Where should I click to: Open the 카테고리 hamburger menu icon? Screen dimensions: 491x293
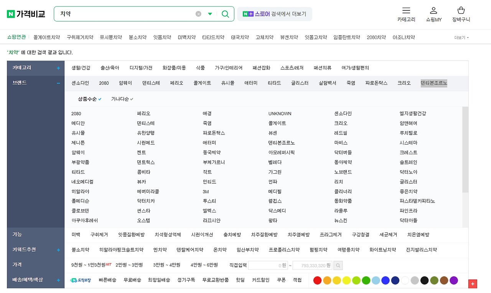406,11
